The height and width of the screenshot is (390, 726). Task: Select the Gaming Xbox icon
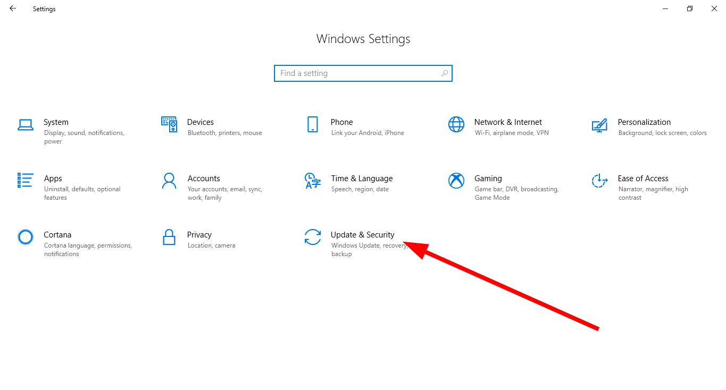(456, 181)
